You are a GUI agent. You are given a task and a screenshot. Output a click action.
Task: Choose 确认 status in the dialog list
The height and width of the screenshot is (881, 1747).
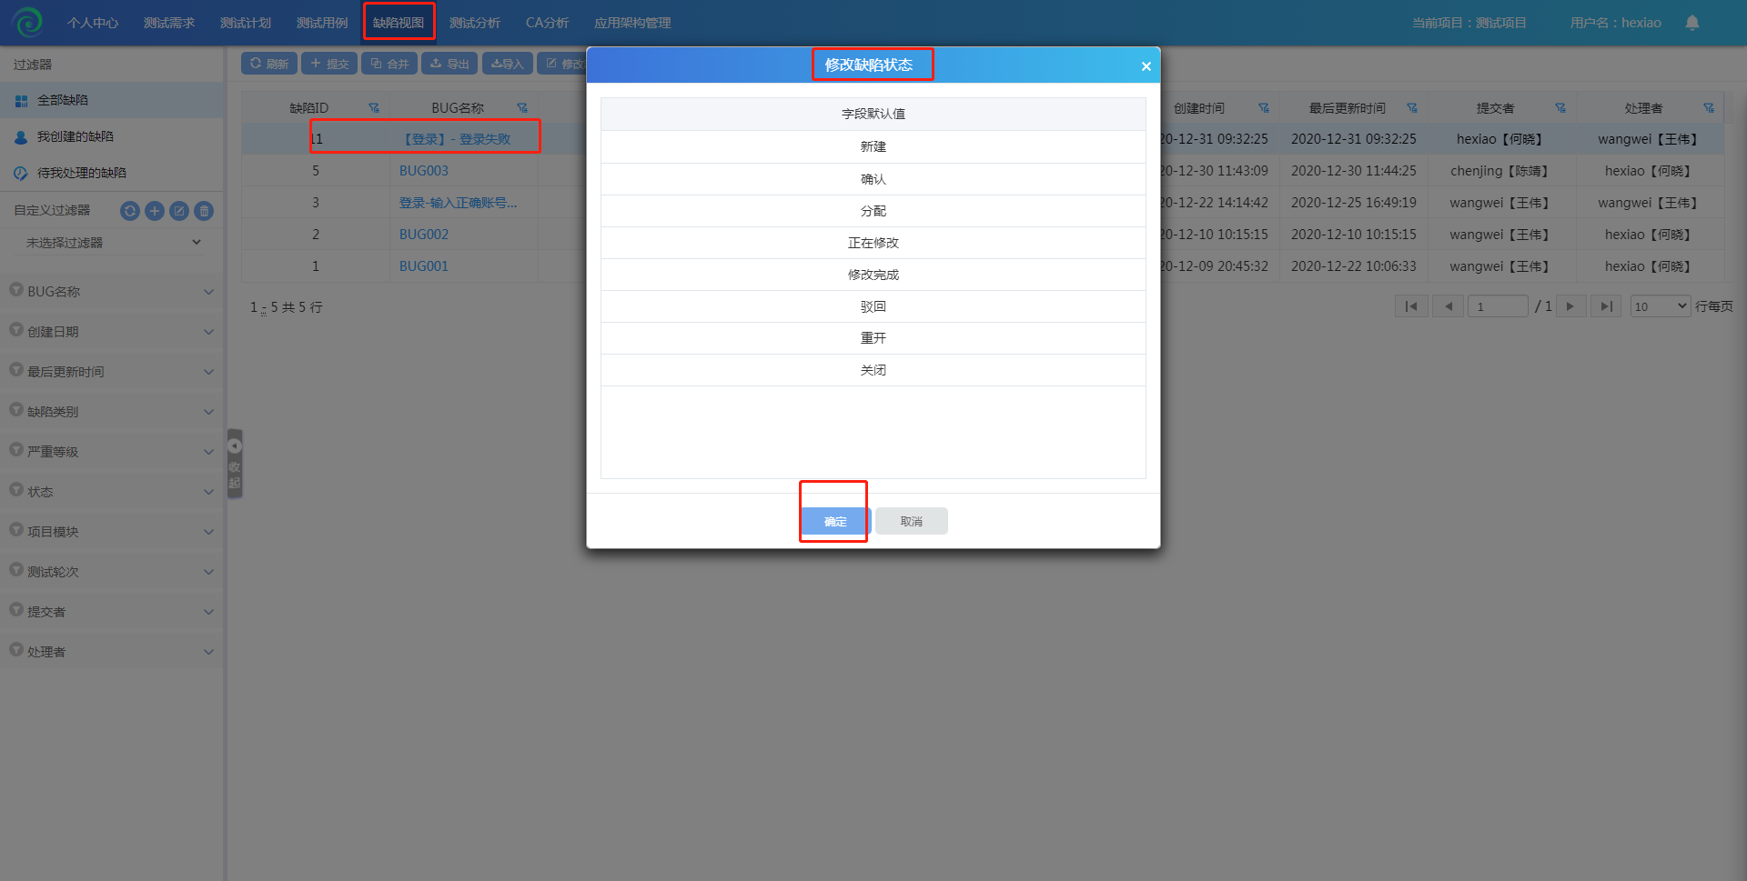(873, 179)
